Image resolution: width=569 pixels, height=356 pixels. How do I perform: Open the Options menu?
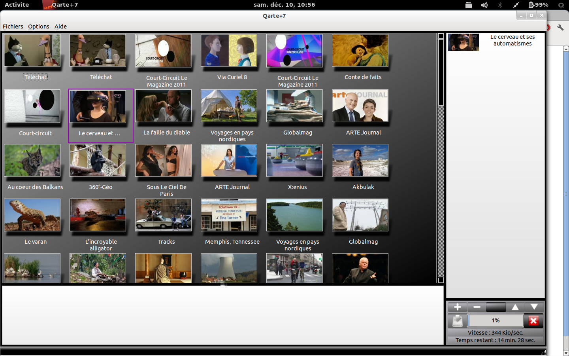[38, 27]
